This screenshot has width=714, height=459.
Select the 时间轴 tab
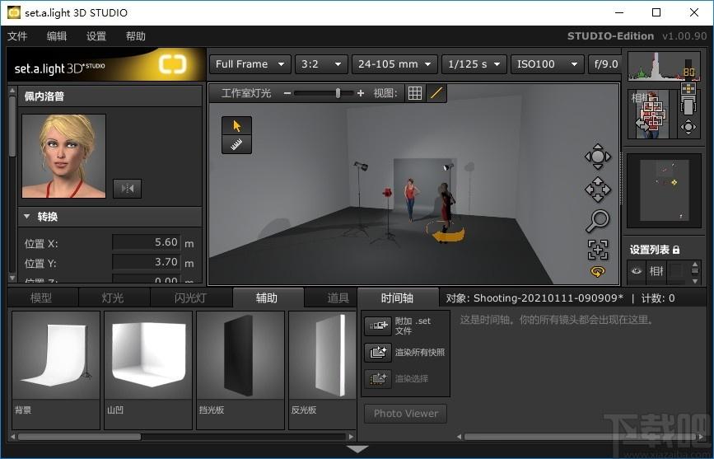tap(397, 298)
